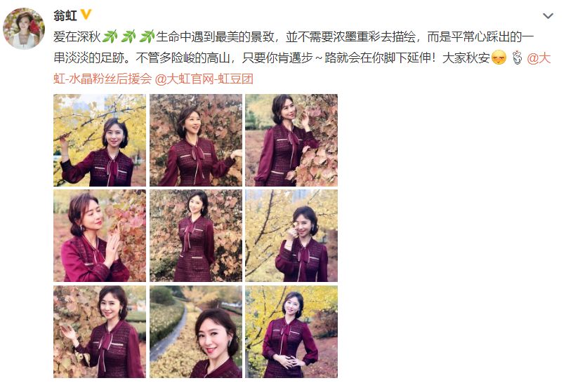Screen dimensions: 566x390
Task: Open the 翁虹 username link
Action: (x=65, y=15)
